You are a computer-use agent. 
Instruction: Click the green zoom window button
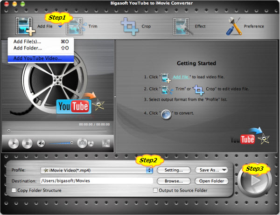pos(22,4)
